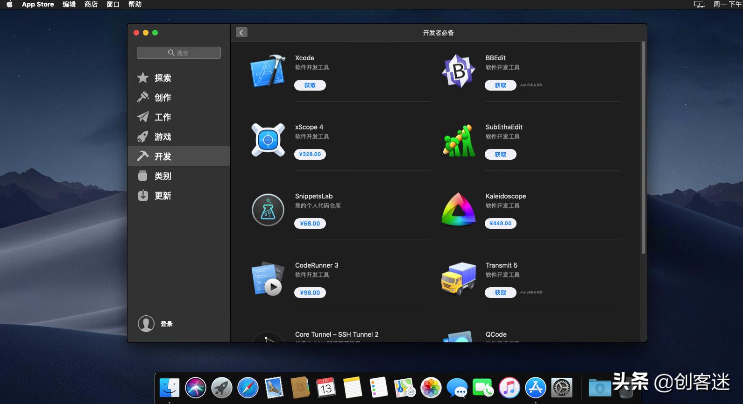Click the display mirroring menu bar icon

point(700,4)
